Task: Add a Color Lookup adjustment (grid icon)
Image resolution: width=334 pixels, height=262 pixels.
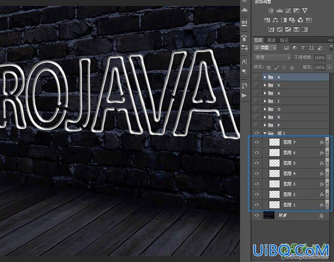Action: point(309,20)
